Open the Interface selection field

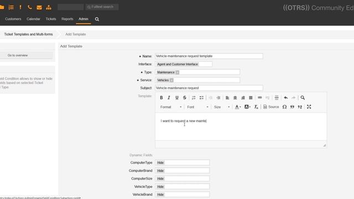pos(184,64)
